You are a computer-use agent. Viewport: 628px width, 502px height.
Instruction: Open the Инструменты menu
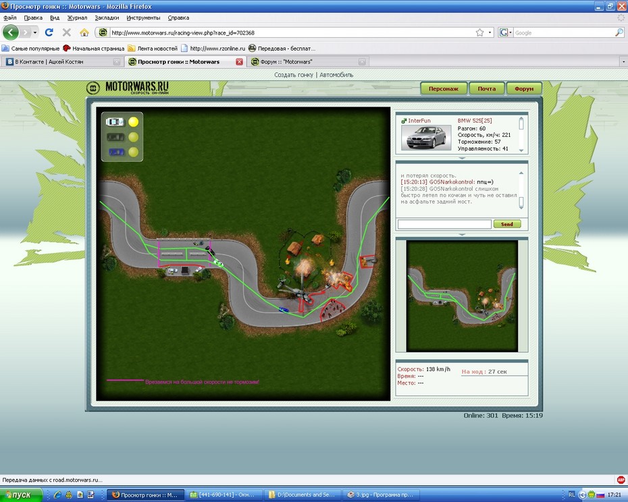coord(143,18)
